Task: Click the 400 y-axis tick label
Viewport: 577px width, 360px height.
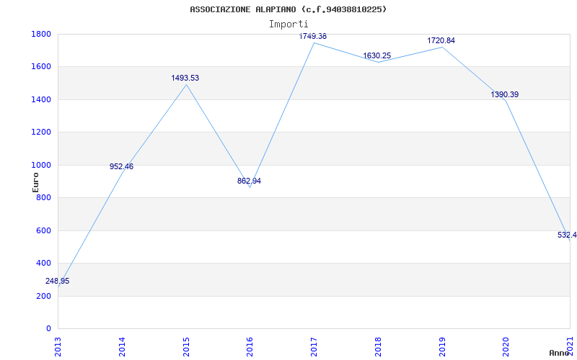Action: pyautogui.click(x=44, y=264)
